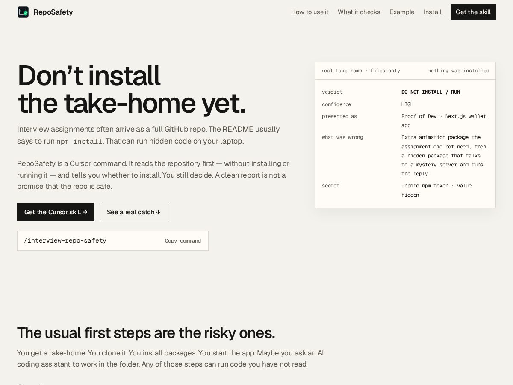Click the verdict row label
The width and height of the screenshot is (513, 385).
(x=332, y=92)
